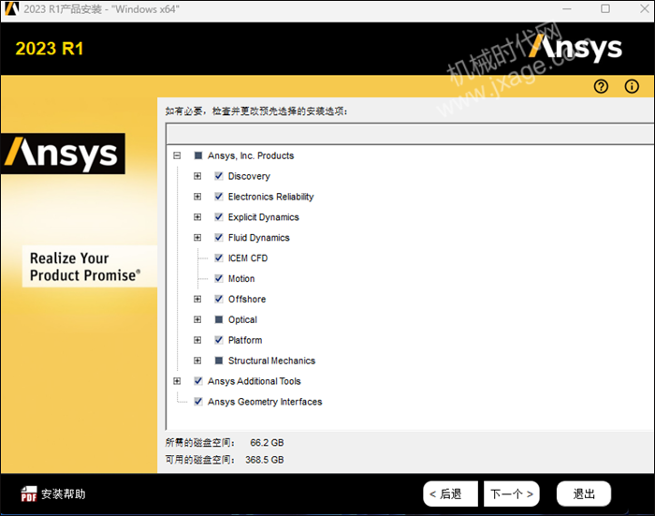Viewport: 655px width, 516px height.
Task: Select the Ansys, Inc. Products label
Action: coord(251,155)
